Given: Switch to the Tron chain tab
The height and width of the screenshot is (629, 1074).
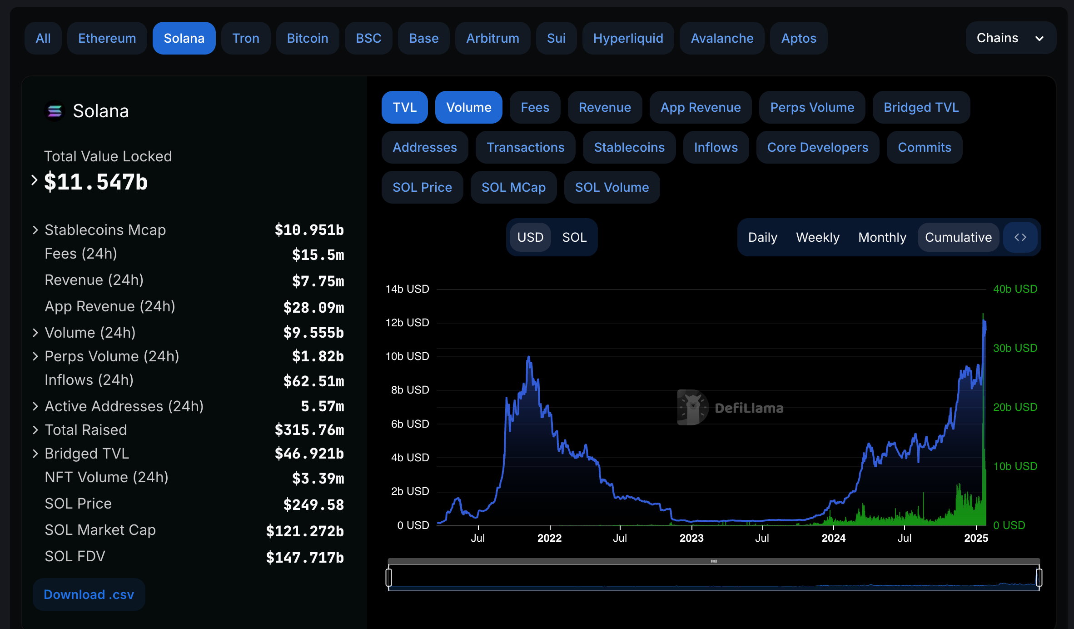Looking at the screenshot, I should 246,38.
